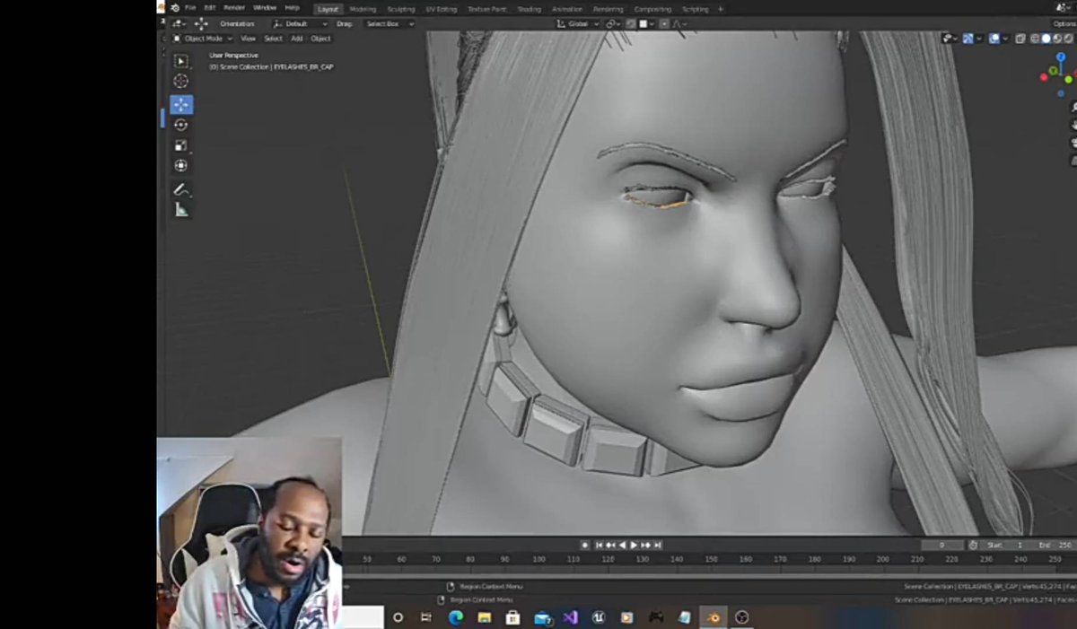Pick the Measure tool

coord(181,210)
